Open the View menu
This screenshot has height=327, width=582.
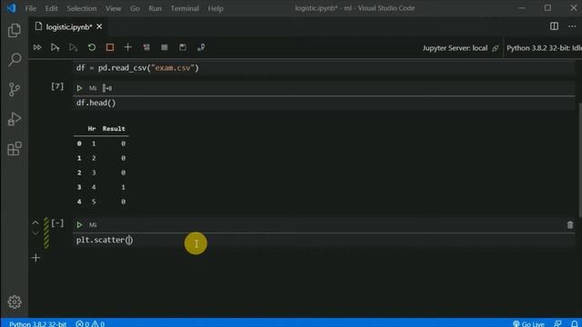pos(113,8)
